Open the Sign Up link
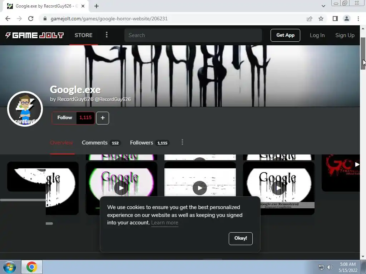The height and width of the screenshot is (274, 366). [x=345, y=35]
